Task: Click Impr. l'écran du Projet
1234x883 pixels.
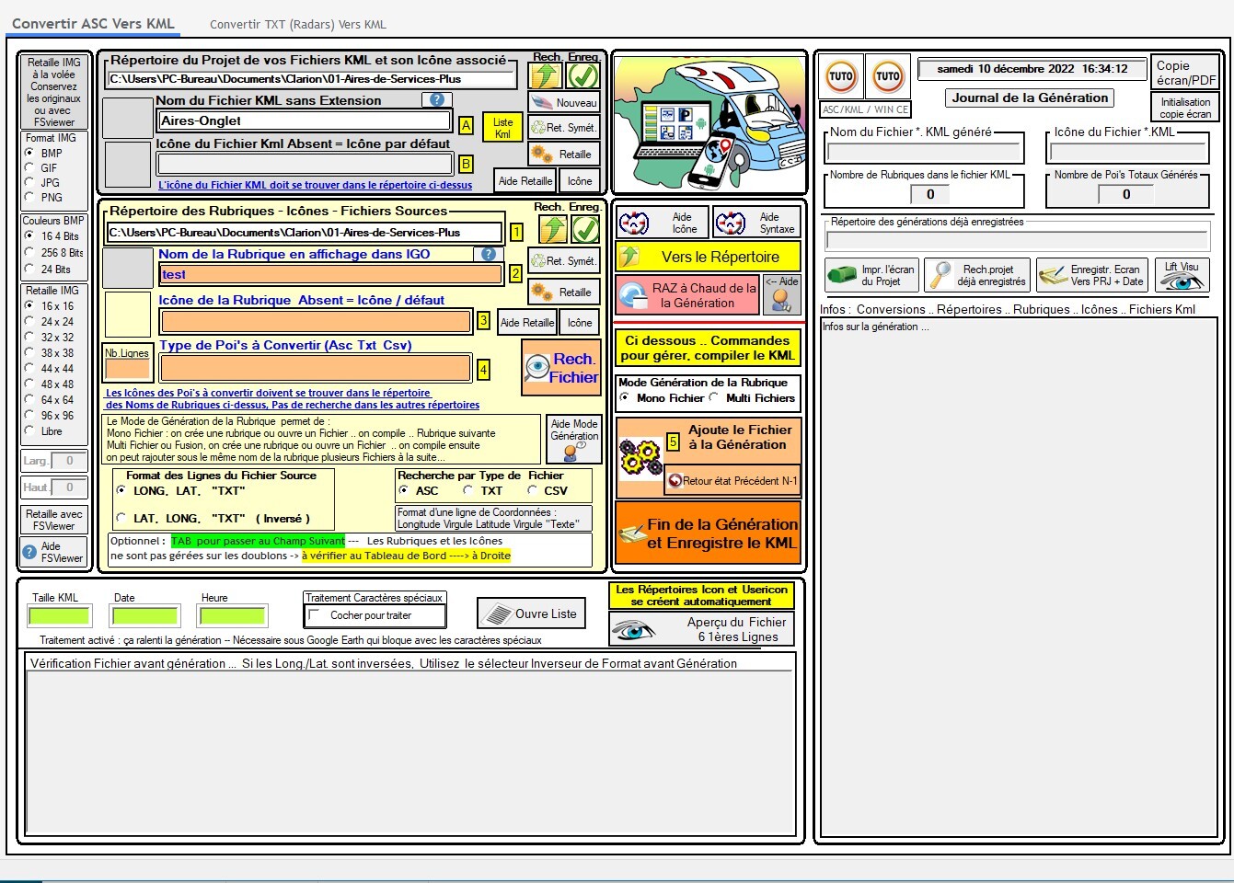Action: pos(871,275)
